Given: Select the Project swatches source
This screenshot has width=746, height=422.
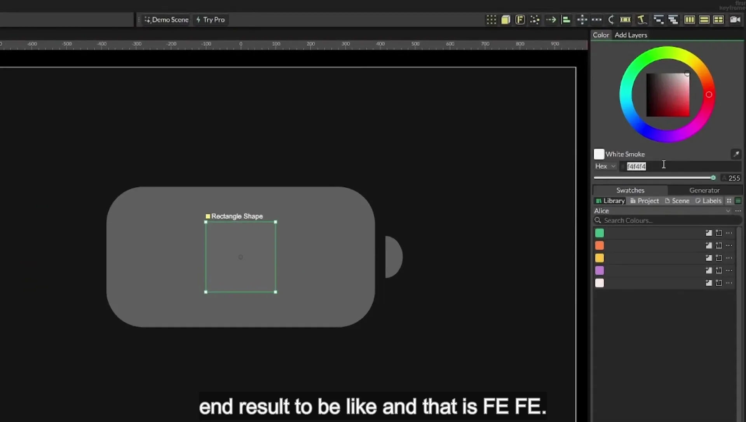Looking at the screenshot, I should pos(644,201).
